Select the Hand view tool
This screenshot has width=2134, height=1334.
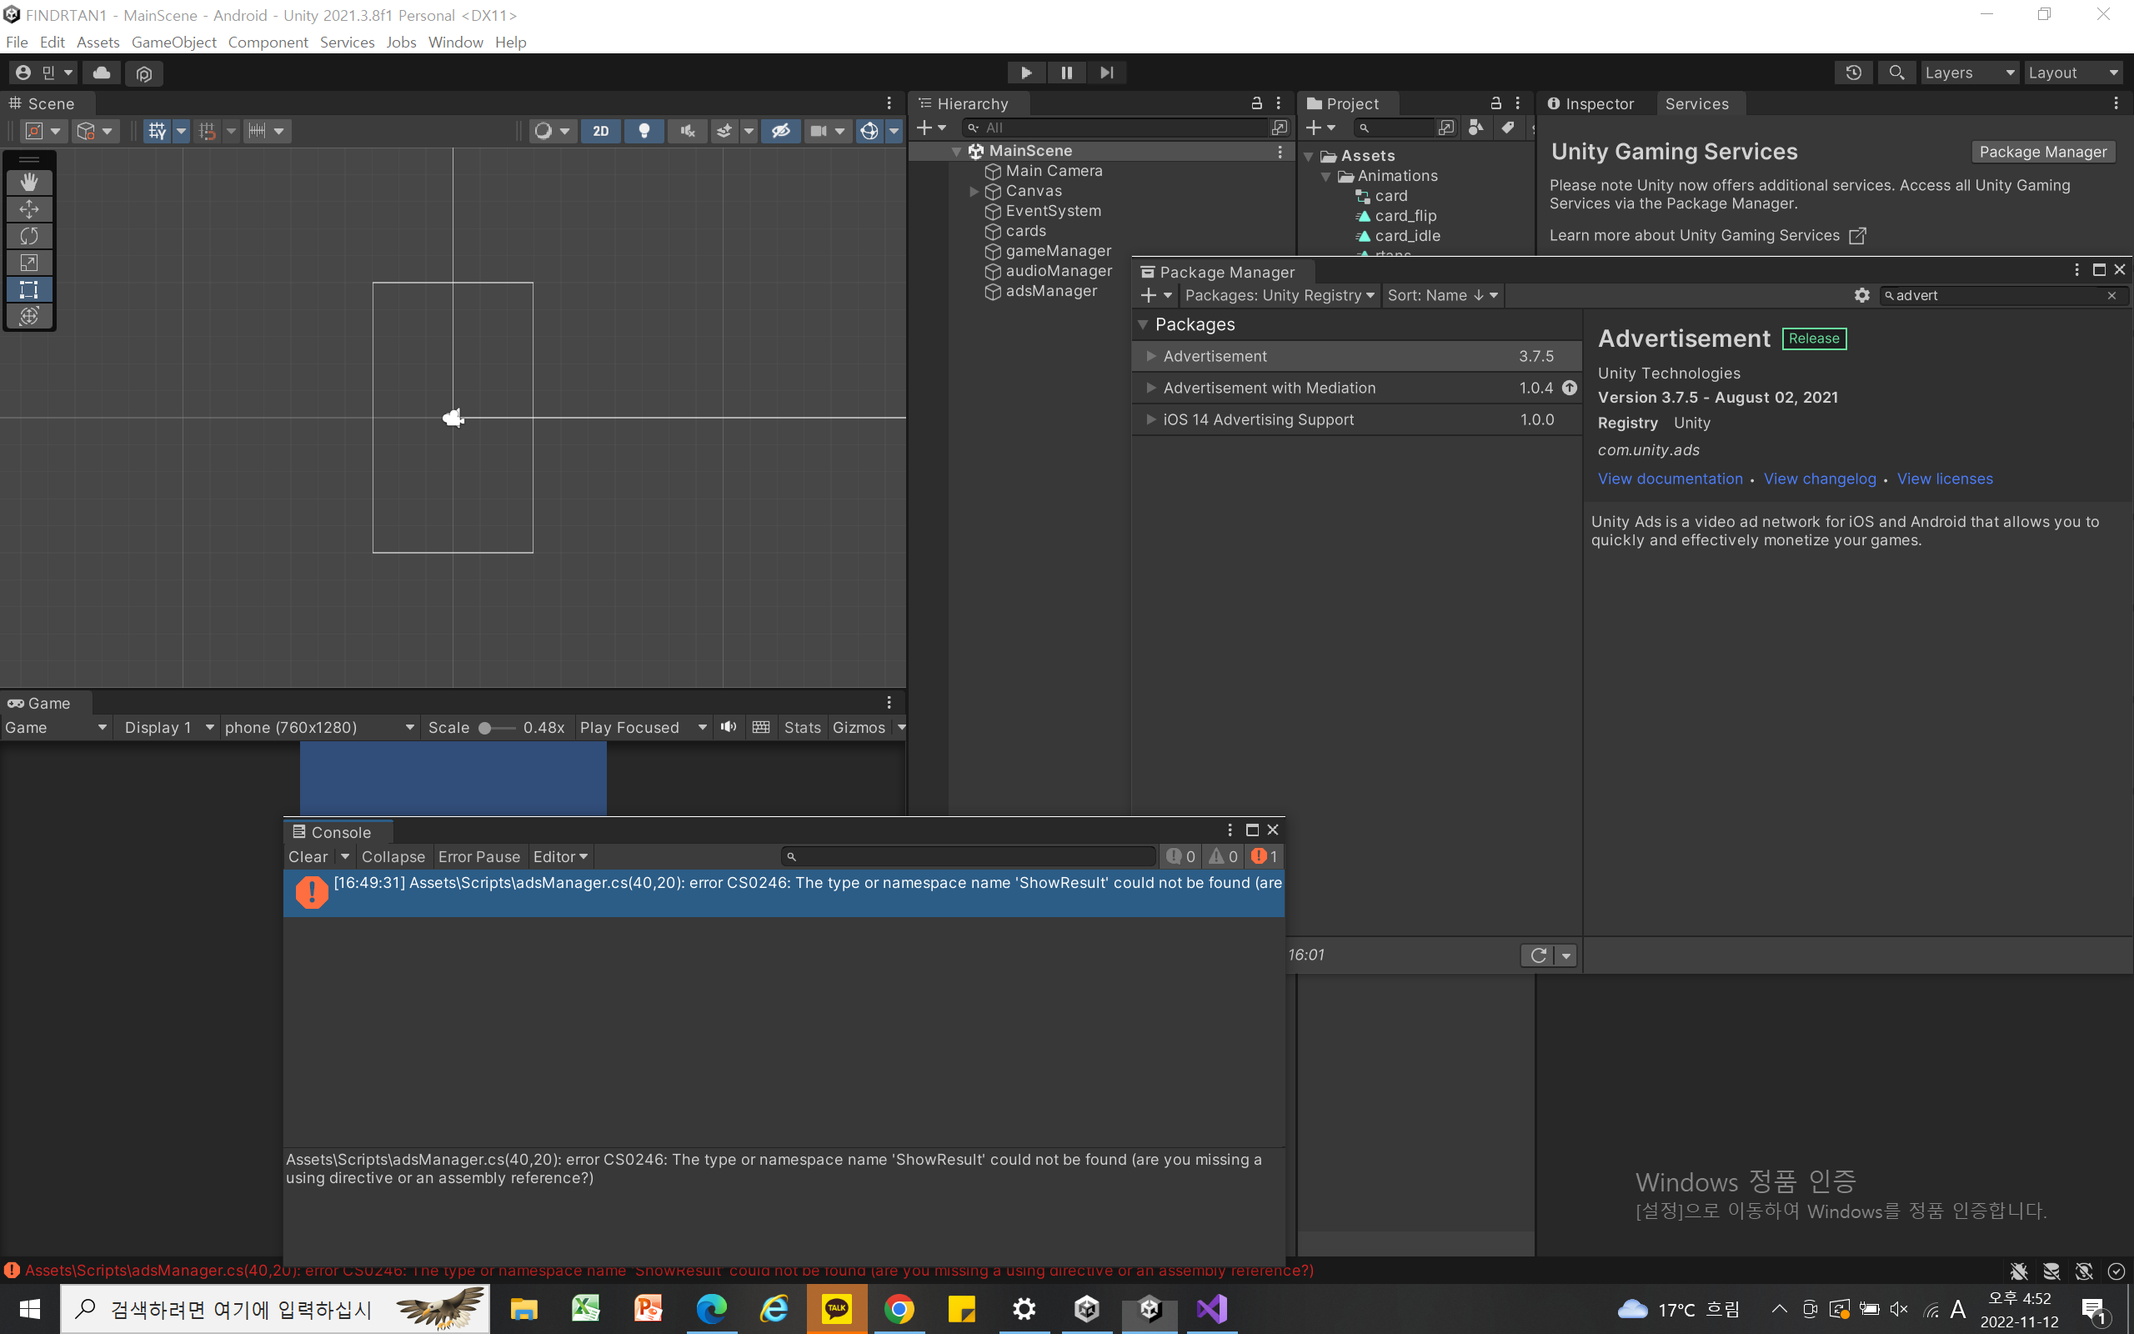(29, 182)
